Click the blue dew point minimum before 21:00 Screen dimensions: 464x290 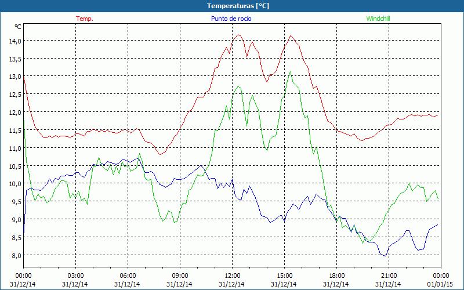pos(386,256)
